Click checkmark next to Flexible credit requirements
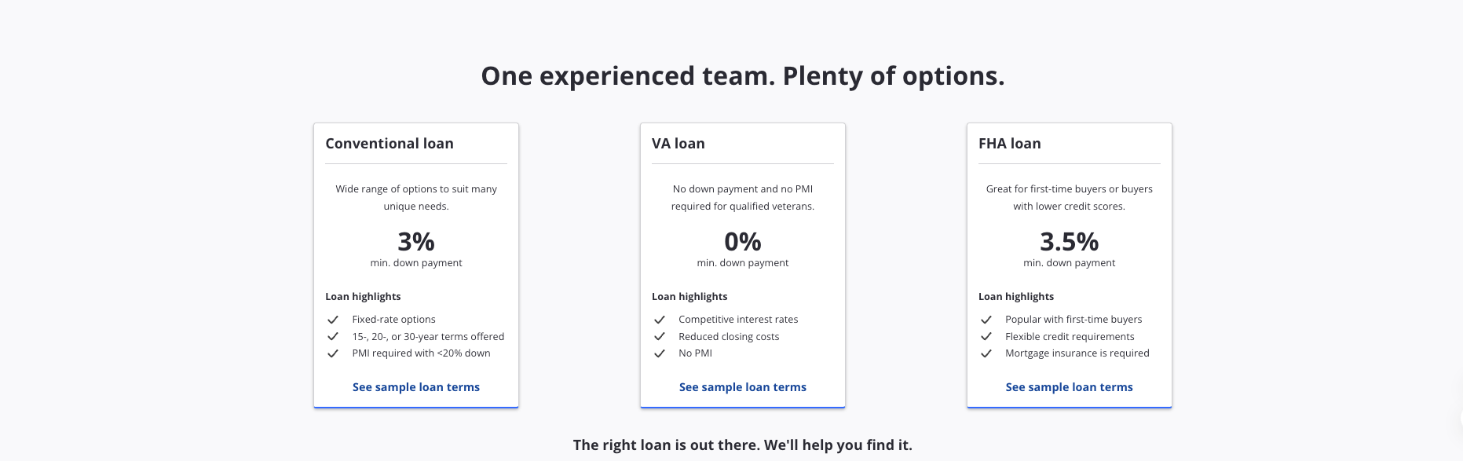Screen dimensions: 1463x461 (986, 337)
